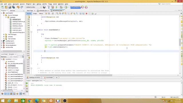Screen dimensions: 183x103
Task: Open the Members dropdown in Navigator
Action: tap(6, 57)
